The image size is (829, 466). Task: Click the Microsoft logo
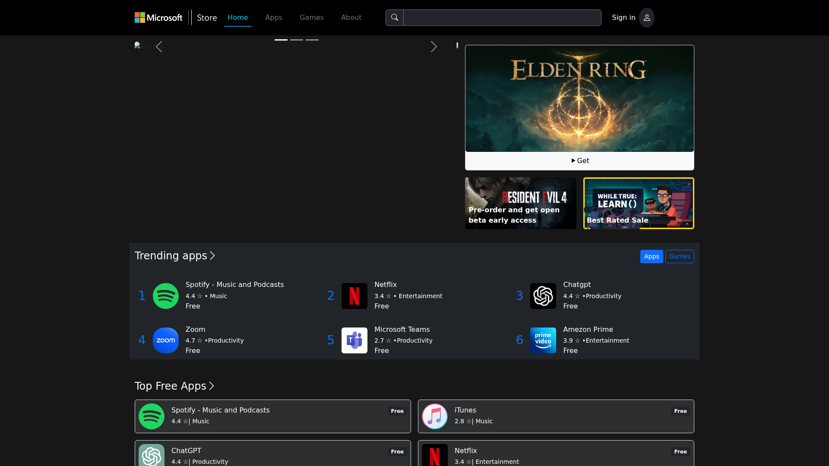[158, 18]
